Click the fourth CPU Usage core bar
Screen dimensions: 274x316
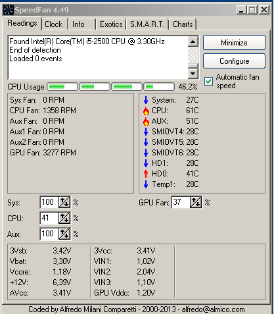pos(159,87)
